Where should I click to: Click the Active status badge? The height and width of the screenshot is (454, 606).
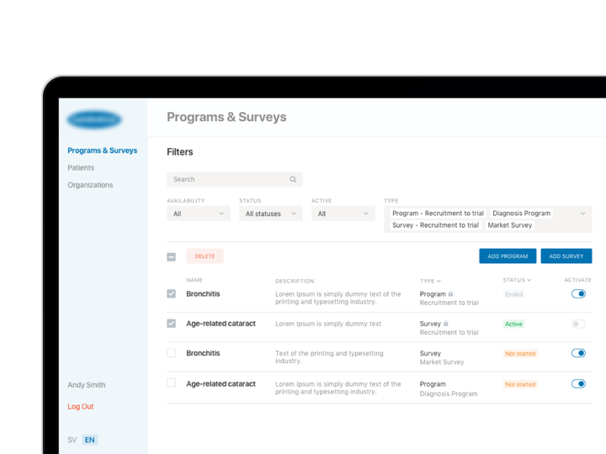click(513, 324)
